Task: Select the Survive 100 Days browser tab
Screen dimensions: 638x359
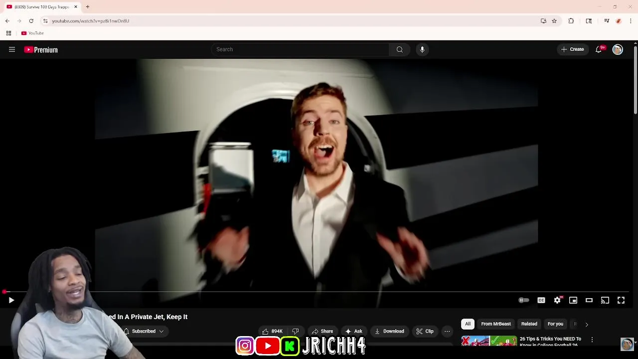Action: coord(42,7)
